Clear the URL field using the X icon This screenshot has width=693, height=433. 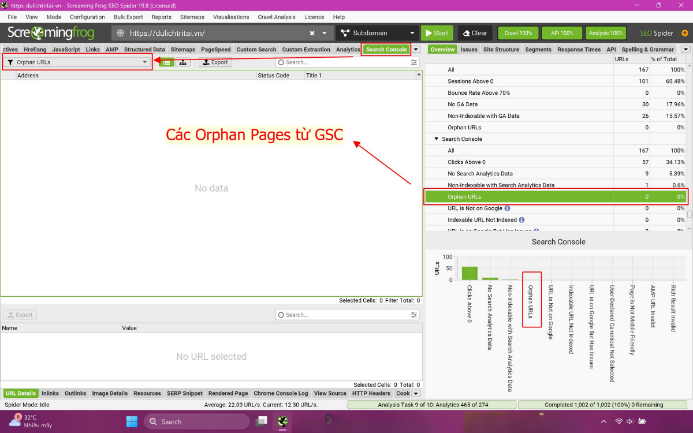click(312, 33)
